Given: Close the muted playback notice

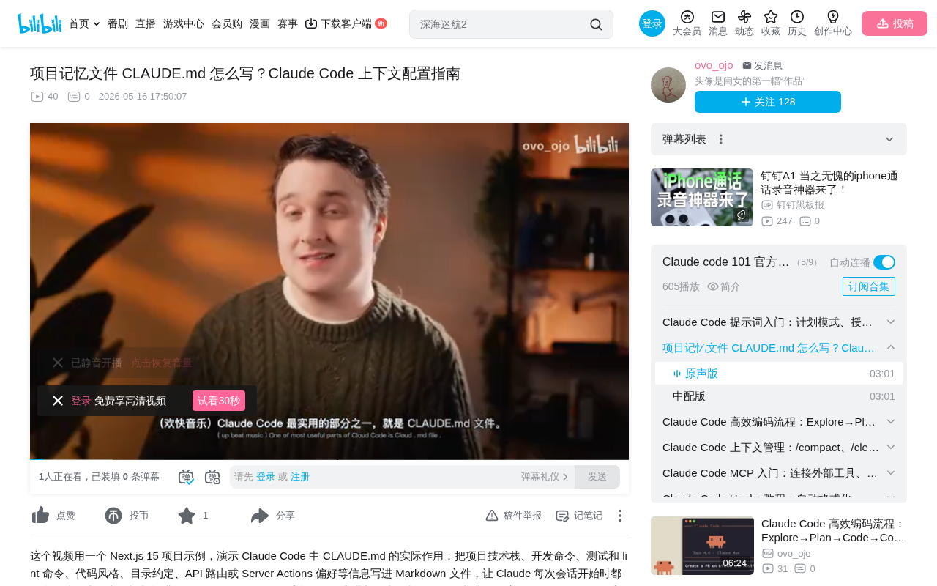Looking at the screenshot, I should tap(58, 363).
